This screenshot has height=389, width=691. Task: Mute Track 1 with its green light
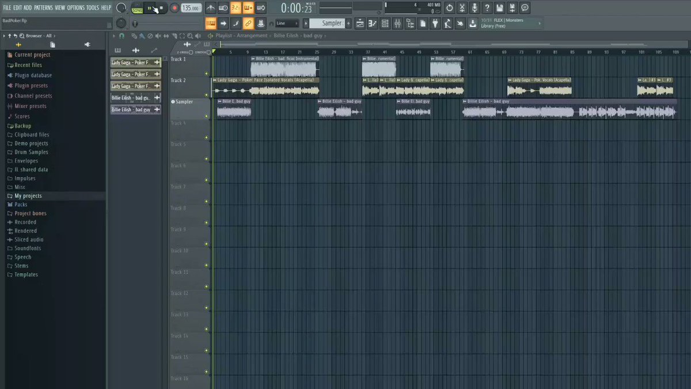point(206,73)
